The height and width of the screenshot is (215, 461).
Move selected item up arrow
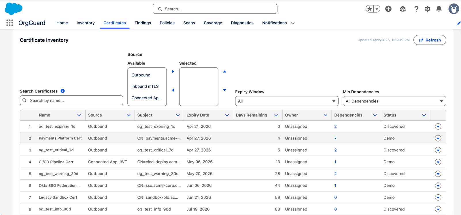(x=224, y=71)
